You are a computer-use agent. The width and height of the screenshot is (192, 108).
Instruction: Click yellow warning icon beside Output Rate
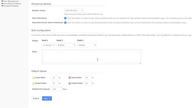point(33,83)
